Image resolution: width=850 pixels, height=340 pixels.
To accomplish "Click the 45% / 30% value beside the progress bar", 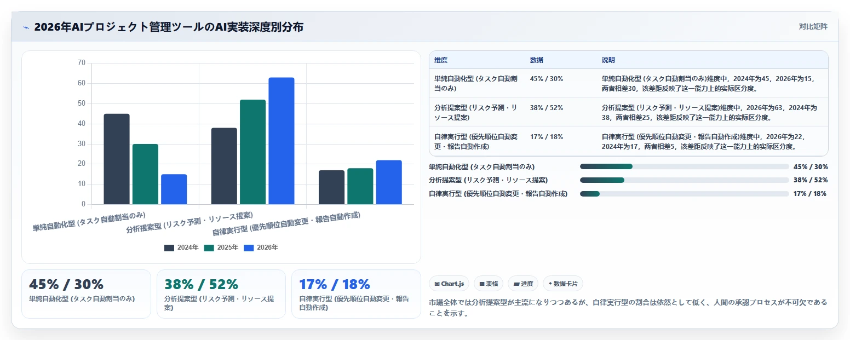I will (x=811, y=166).
